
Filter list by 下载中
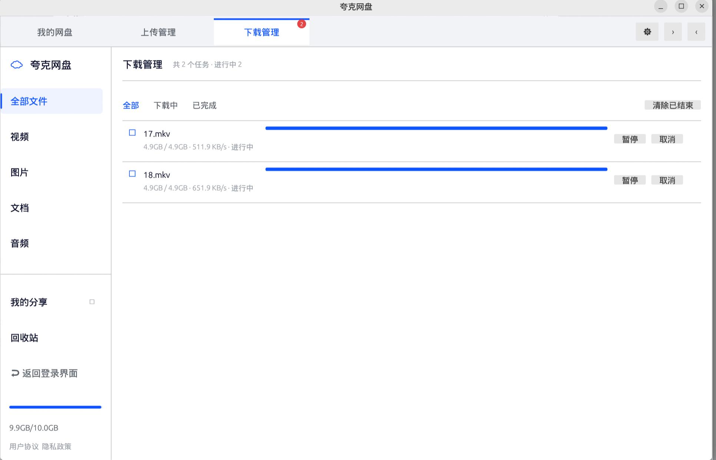[166, 105]
